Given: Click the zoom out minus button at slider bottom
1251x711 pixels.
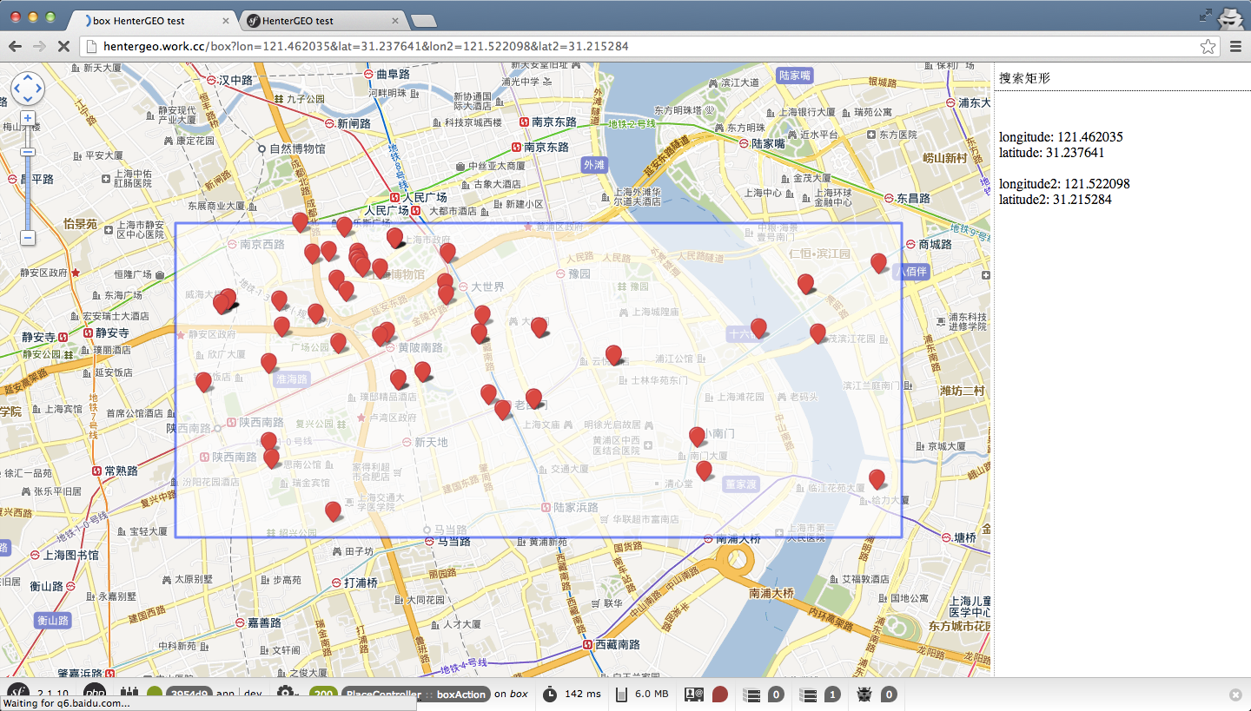Looking at the screenshot, I should click(28, 237).
